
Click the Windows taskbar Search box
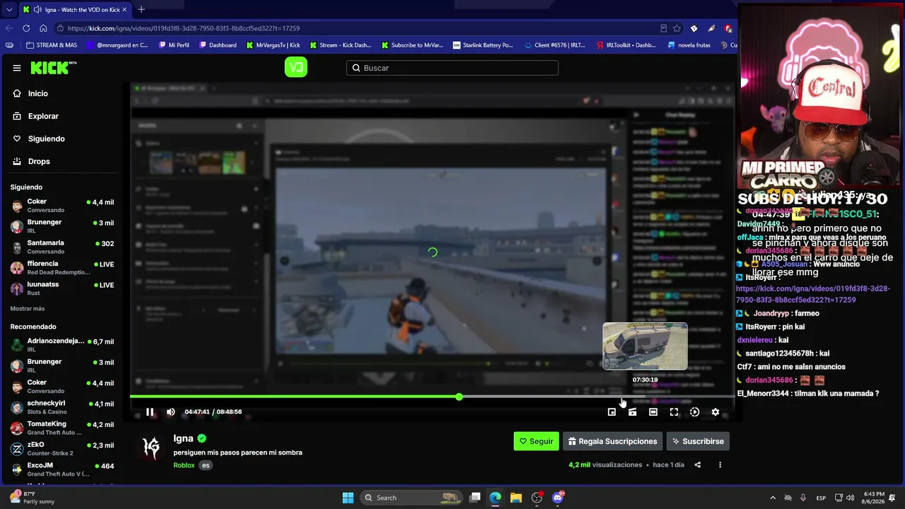click(412, 498)
